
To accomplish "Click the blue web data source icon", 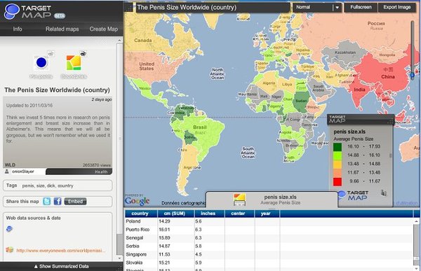I will coord(9,229).
